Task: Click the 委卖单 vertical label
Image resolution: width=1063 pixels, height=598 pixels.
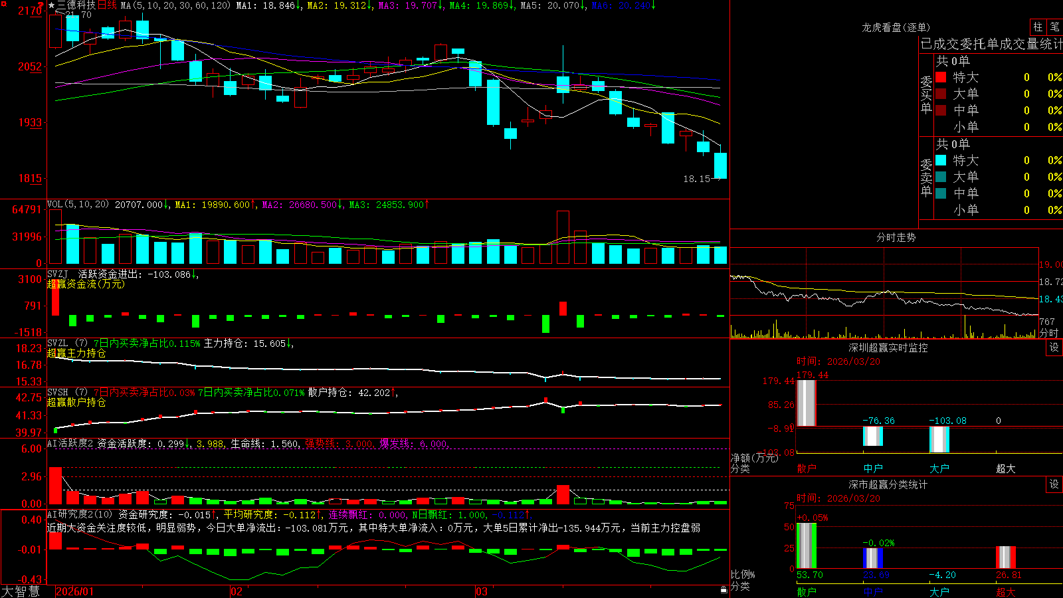Action: coord(926,178)
